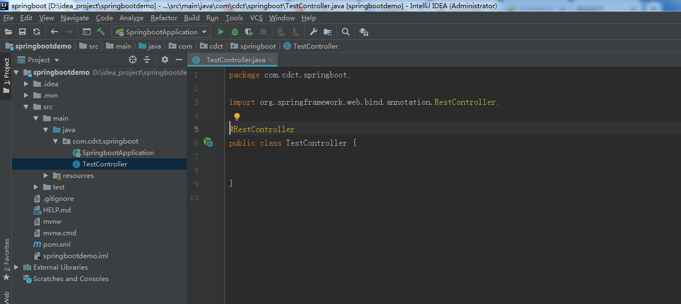This screenshot has width=681, height=304.
Task: Expand the test folder
Action: click(x=36, y=187)
